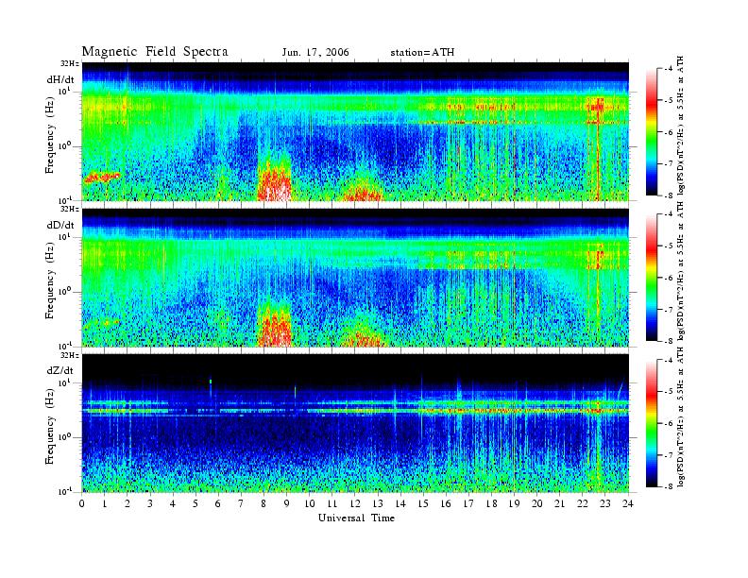The image size is (748, 578).
Task: Click the "dZ/dt" panel label
Action: pyautogui.click(x=60, y=370)
